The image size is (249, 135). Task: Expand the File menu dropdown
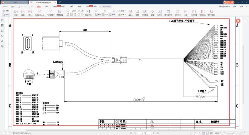click(x=5, y=6)
